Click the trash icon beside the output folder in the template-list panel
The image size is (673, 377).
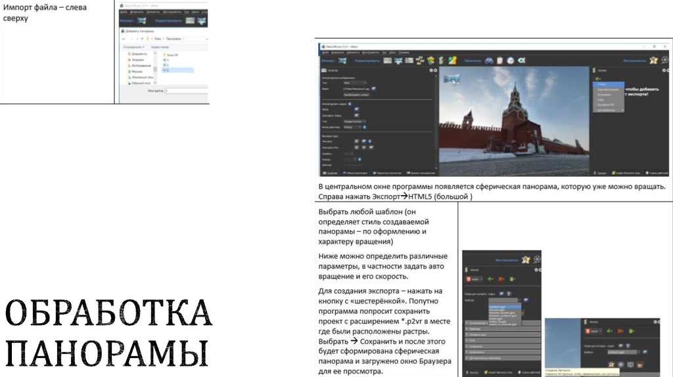point(509,294)
